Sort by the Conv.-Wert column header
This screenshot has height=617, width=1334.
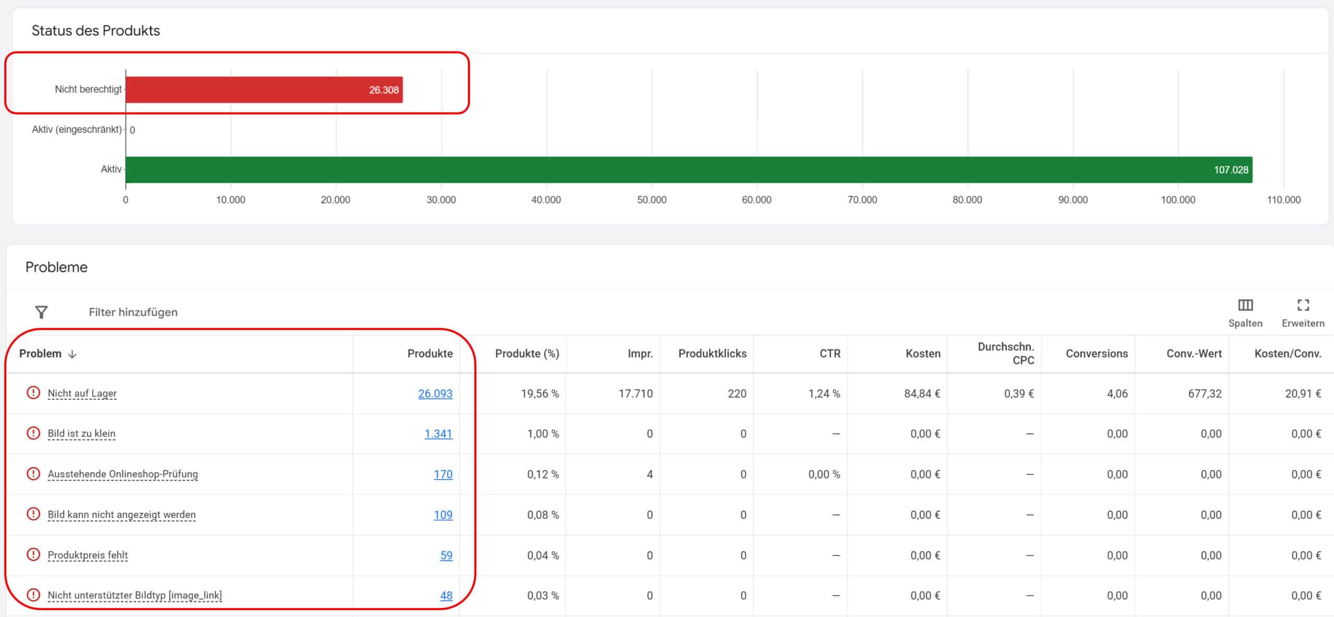click(1194, 354)
